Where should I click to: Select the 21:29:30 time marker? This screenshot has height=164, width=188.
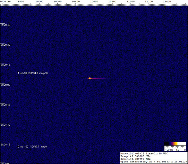tap(5, 45)
